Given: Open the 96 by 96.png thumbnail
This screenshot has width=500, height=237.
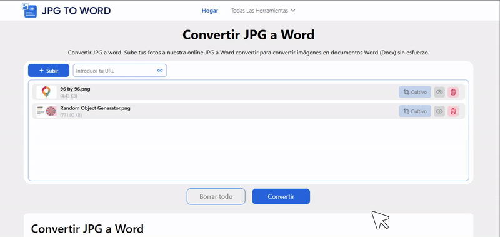Looking at the screenshot, I should coord(46,92).
